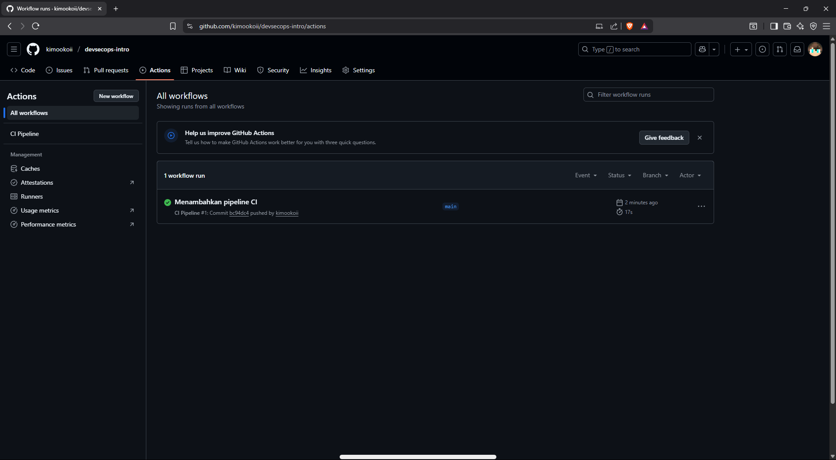
Task: Open the hamburger navigation menu
Action: [x=14, y=49]
